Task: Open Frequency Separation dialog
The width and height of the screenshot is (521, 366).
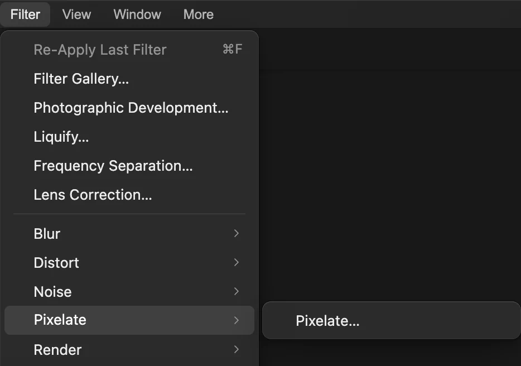Action: click(129, 166)
